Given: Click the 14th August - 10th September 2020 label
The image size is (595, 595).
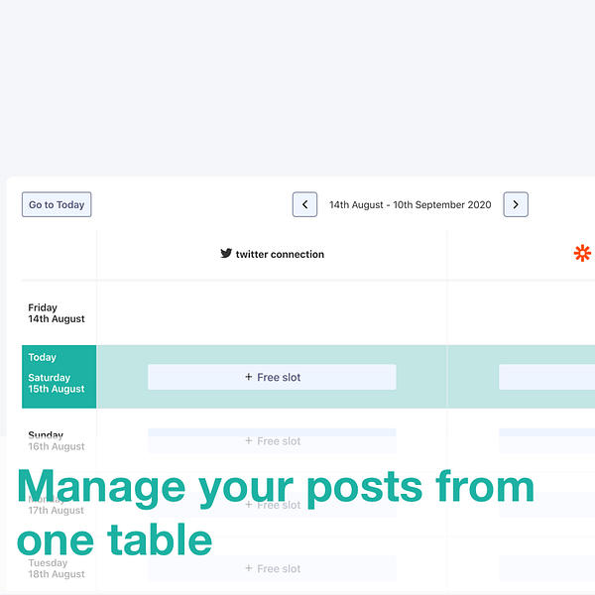Looking at the screenshot, I should (x=410, y=204).
